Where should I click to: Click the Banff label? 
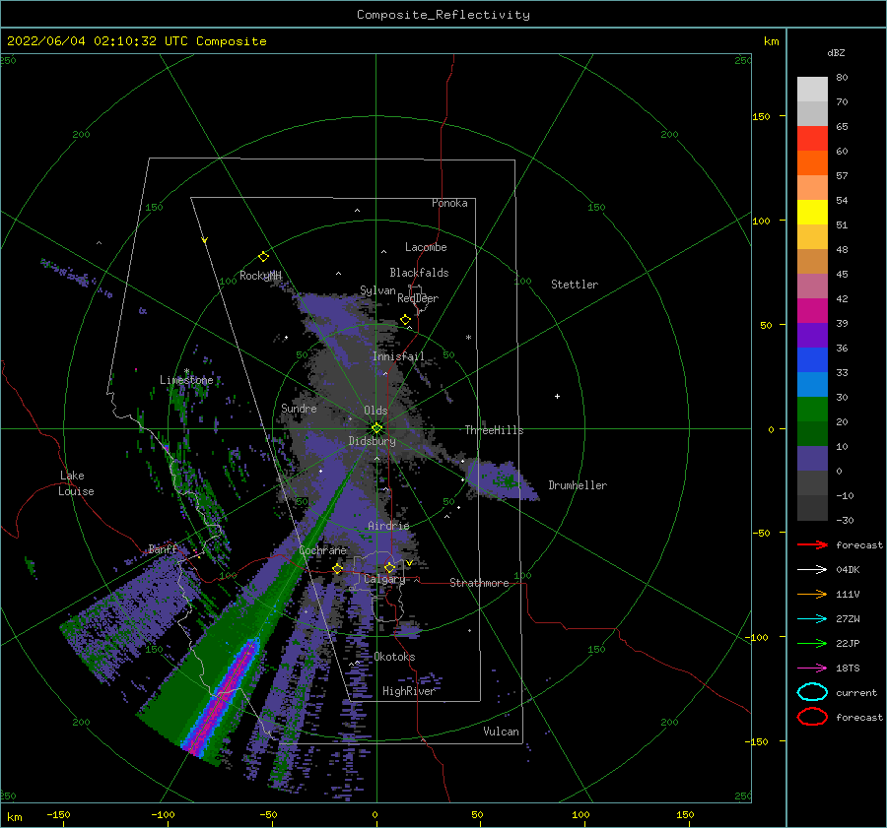pos(163,548)
